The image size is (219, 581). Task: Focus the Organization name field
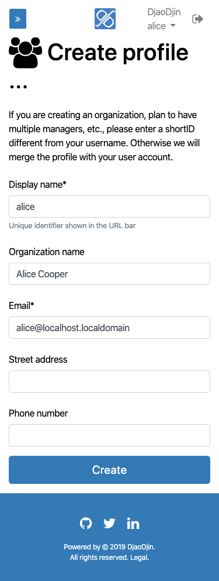[110, 274]
